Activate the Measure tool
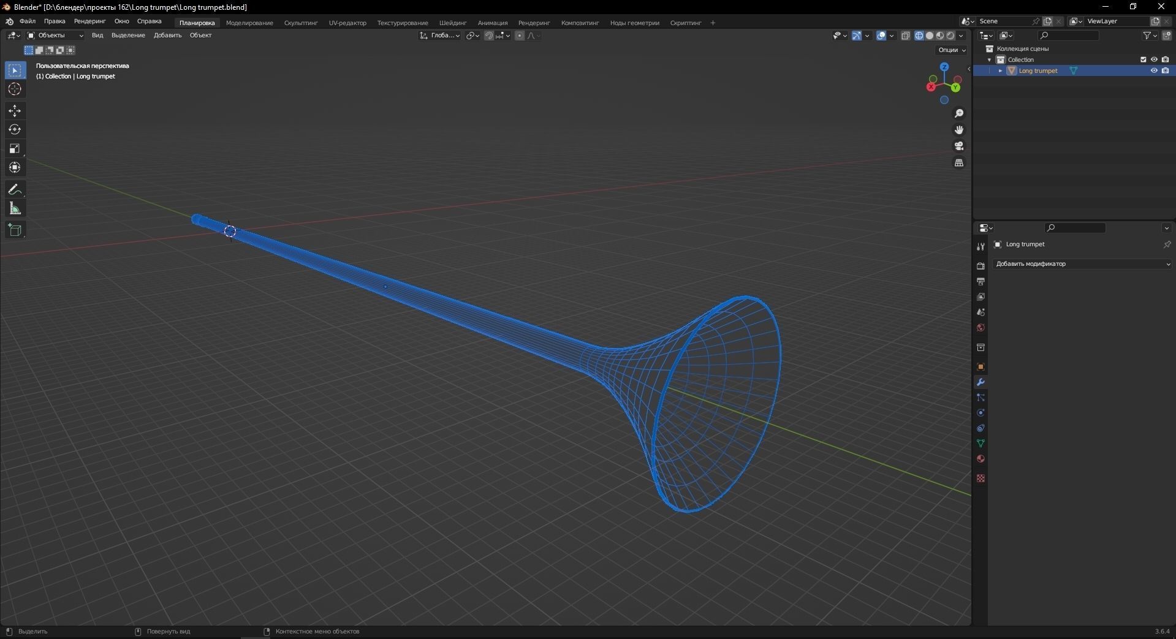 [x=14, y=208]
